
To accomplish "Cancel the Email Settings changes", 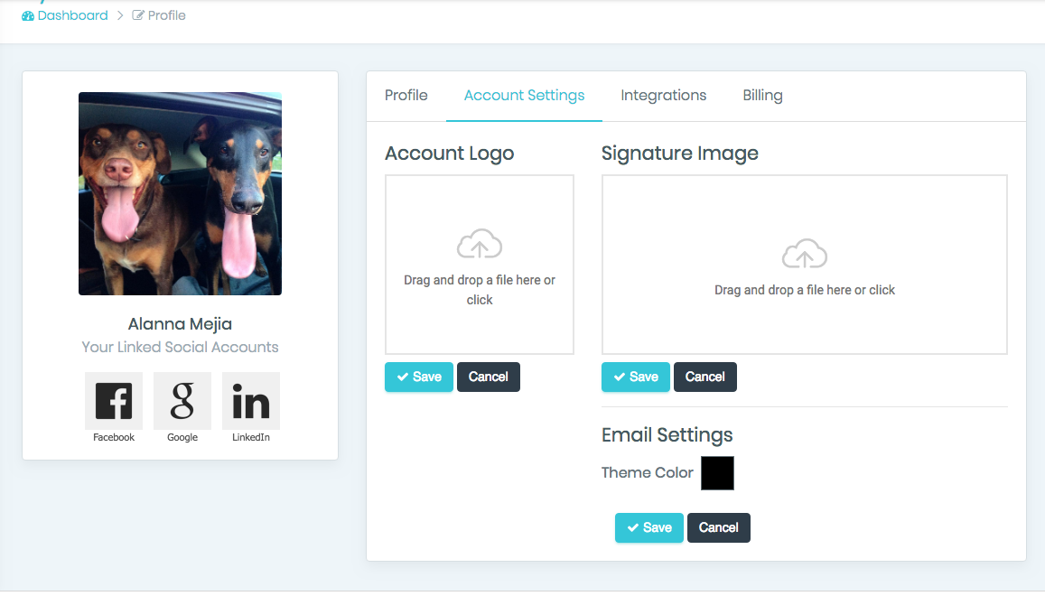I will point(719,527).
